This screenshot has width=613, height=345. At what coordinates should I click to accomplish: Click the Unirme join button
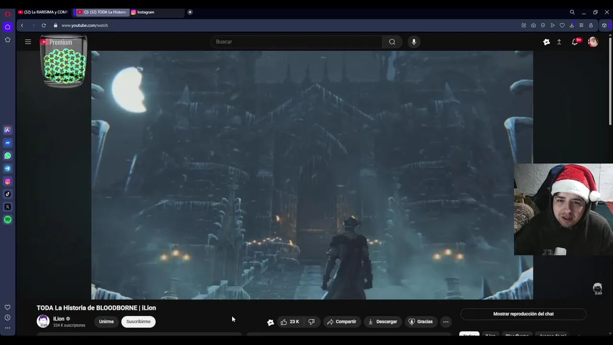tap(106, 322)
